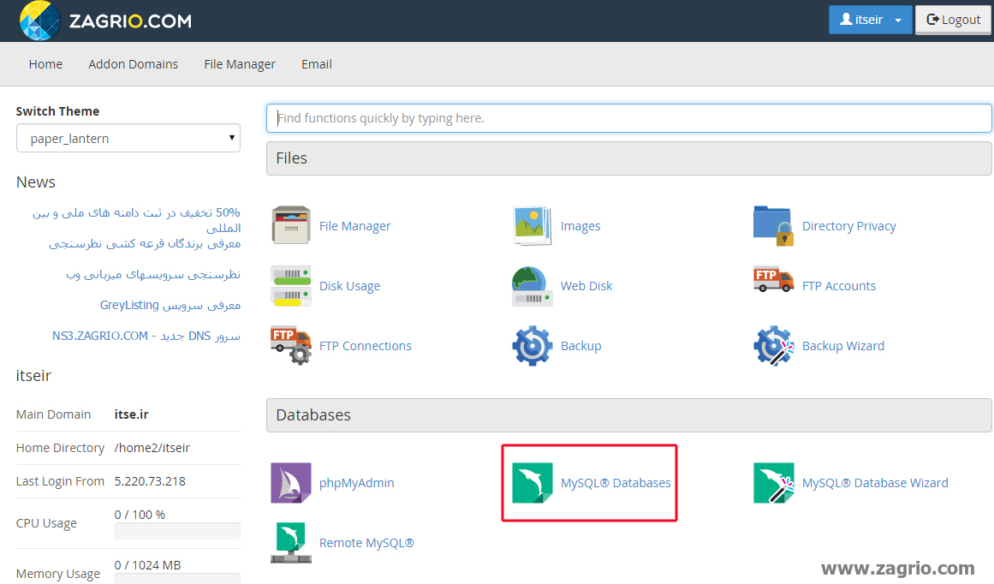
Task: Open Addon Domains in the navigation bar
Action: click(x=133, y=64)
